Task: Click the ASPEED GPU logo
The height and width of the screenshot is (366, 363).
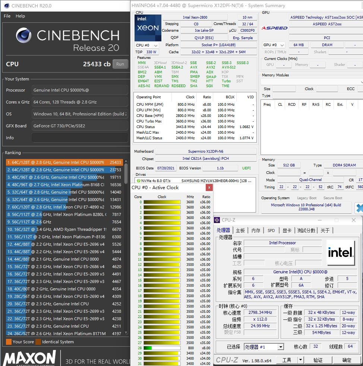Action: pyautogui.click(x=274, y=28)
